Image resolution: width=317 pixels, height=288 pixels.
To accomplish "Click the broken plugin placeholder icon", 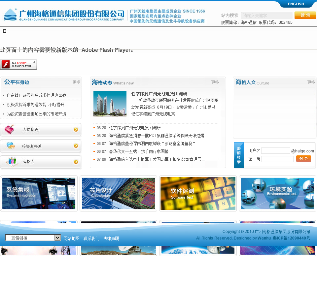I will click(4, 31).
